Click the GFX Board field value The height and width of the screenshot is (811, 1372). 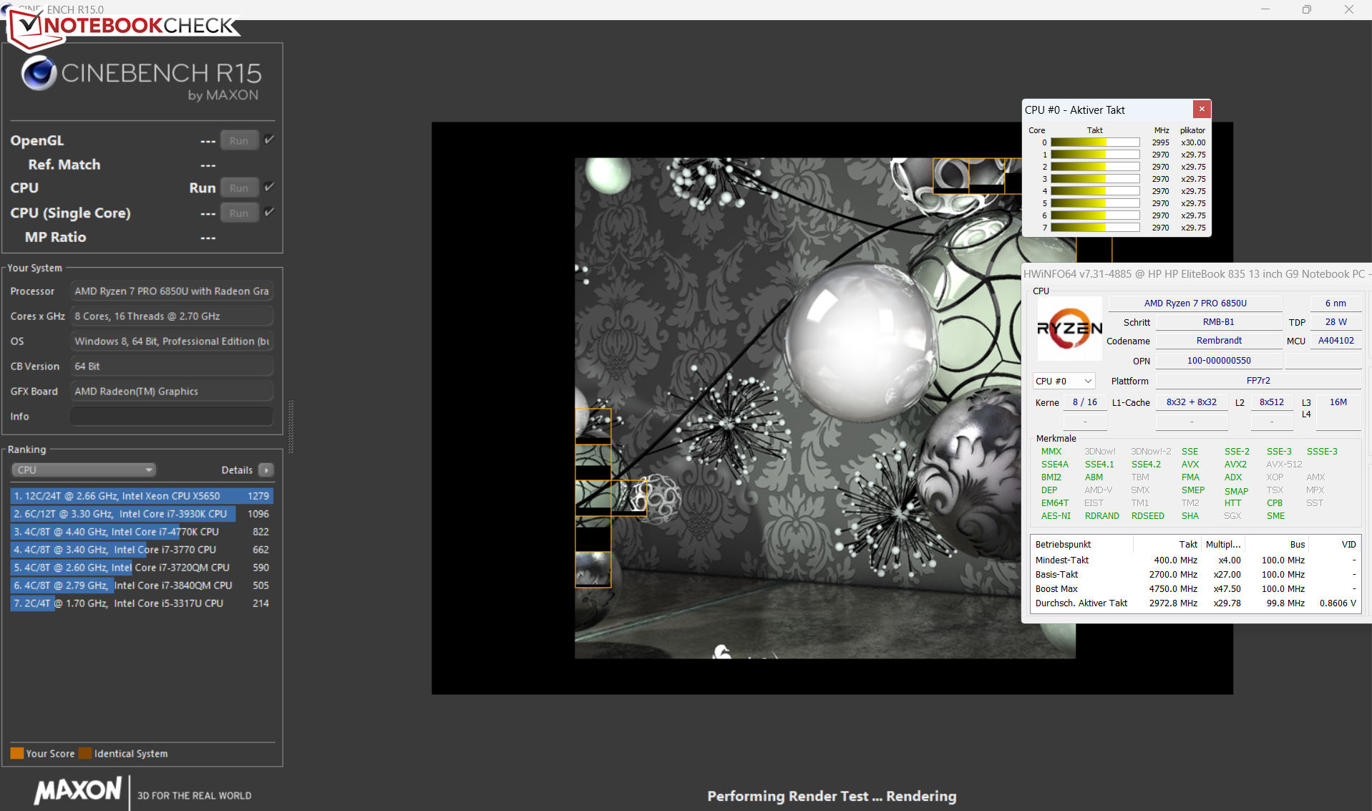(172, 391)
